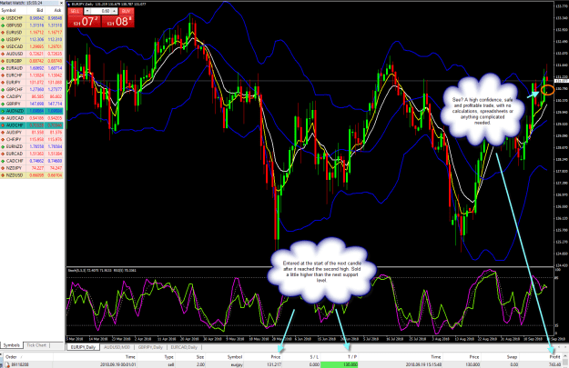Click the sell price tile showing 07
This screenshot has width=569, height=368.
click(x=84, y=22)
